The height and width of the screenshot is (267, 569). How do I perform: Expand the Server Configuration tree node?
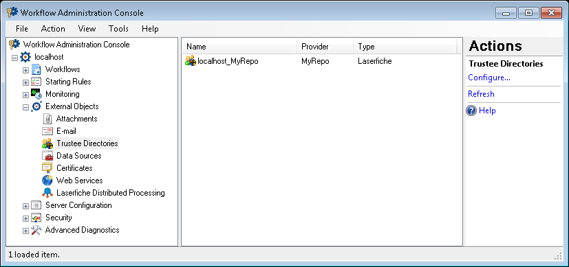[x=25, y=206]
